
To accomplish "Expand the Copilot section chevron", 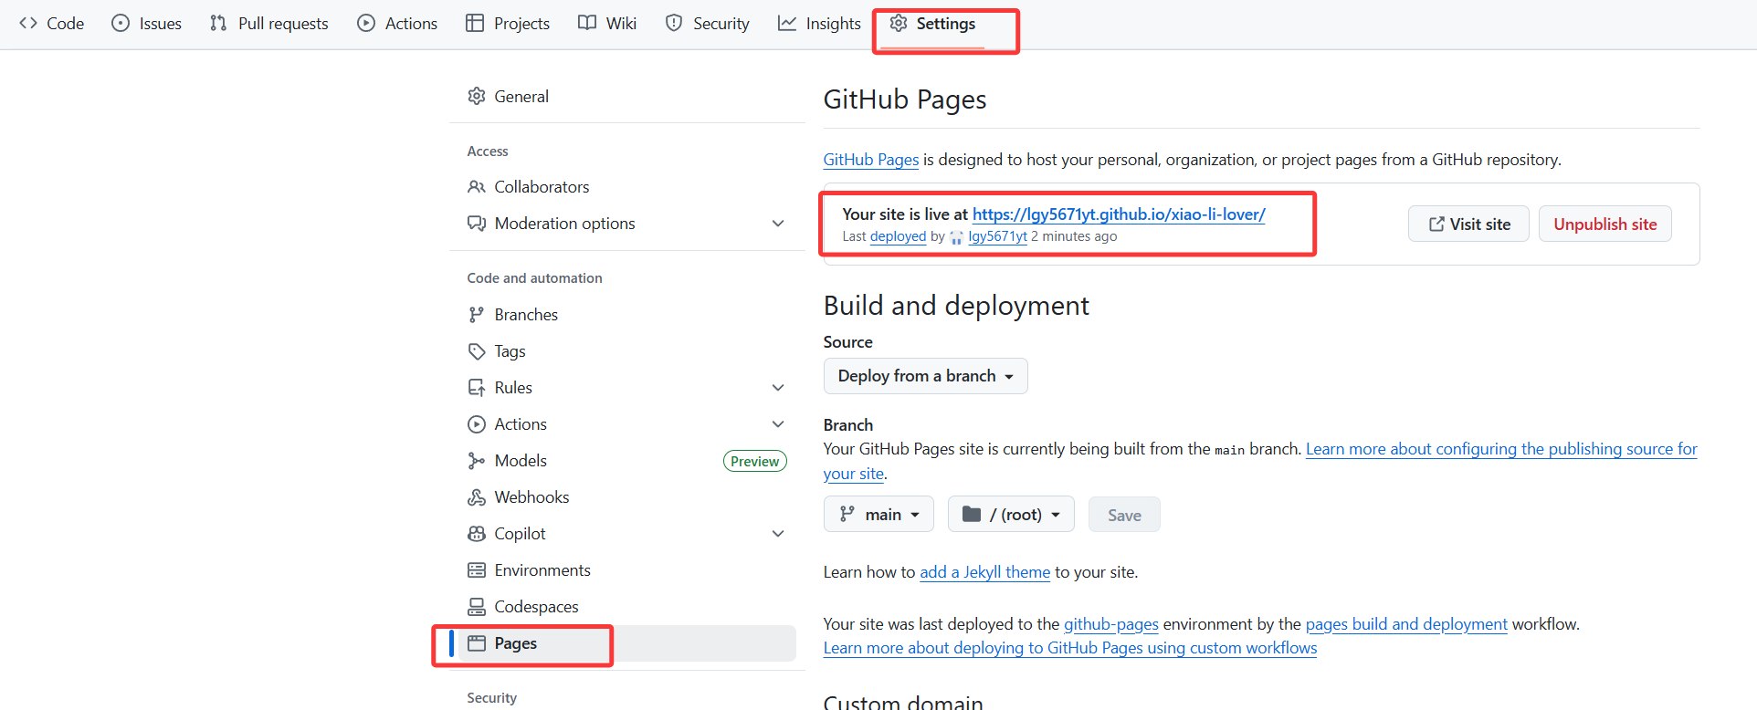I will point(778,534).
